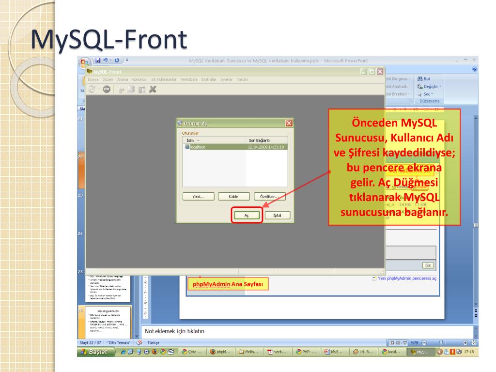Screen dimensions: 496x372
Task: Click fit slide to window icon
Action: click(x=474, y=342)
